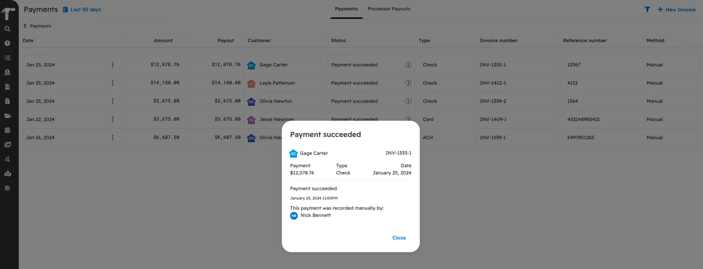Open the photos gallery sidebar icon
The width and height of the screenshot is (703, 269).
coord(7,145)
